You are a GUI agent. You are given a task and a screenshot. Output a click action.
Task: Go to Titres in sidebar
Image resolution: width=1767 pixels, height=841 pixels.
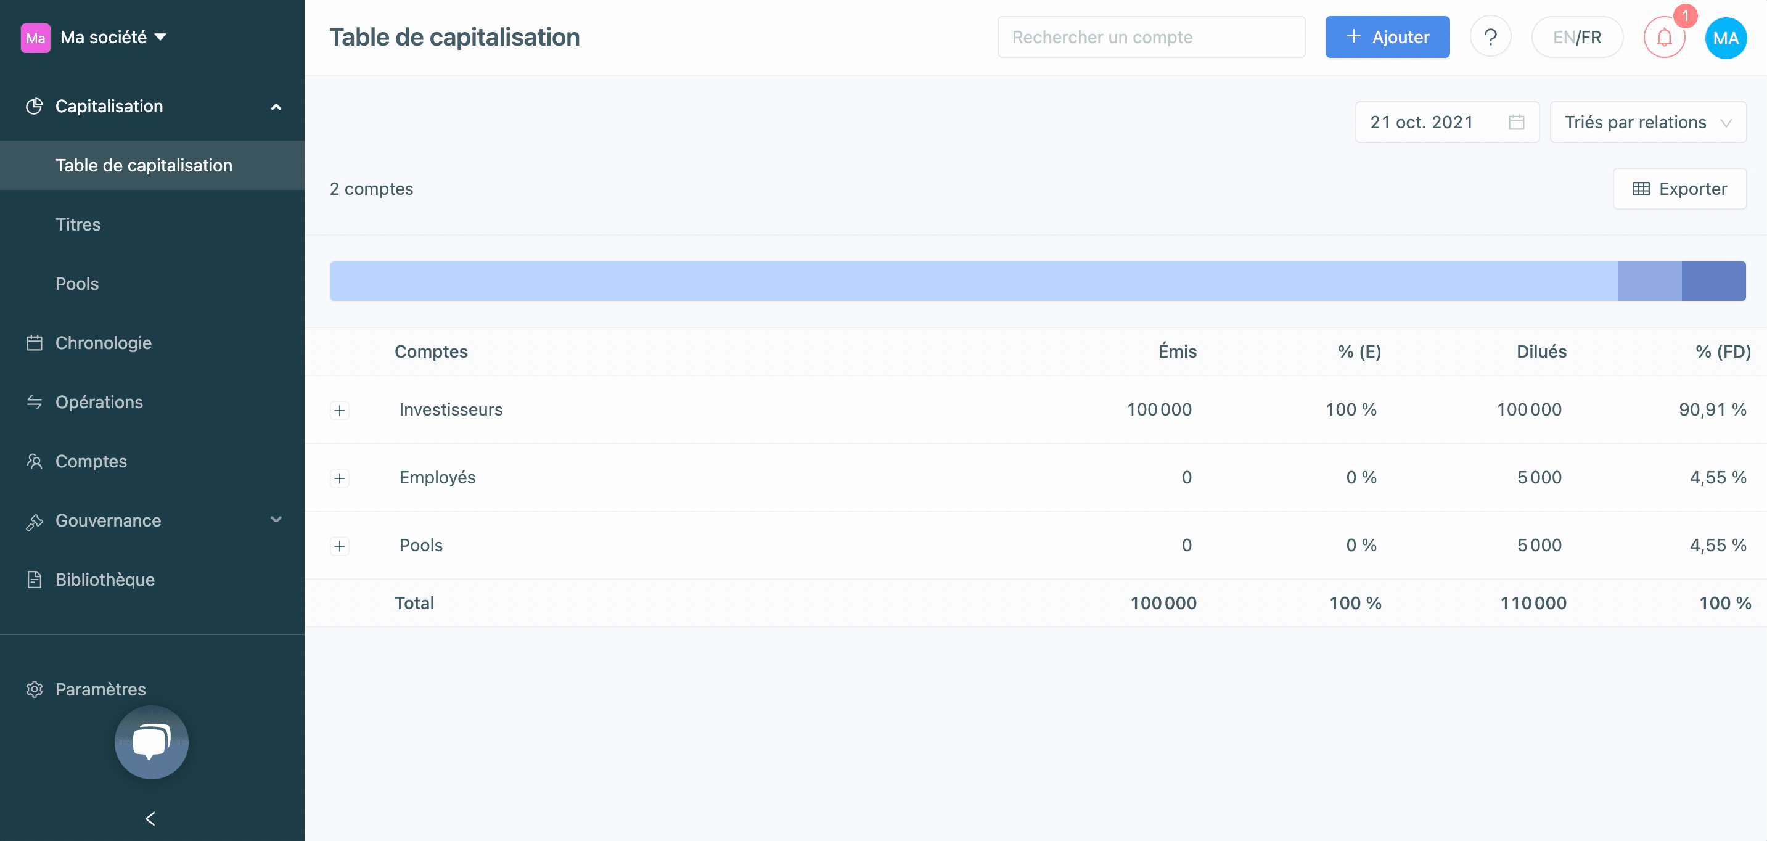click(x=78, y=224)
